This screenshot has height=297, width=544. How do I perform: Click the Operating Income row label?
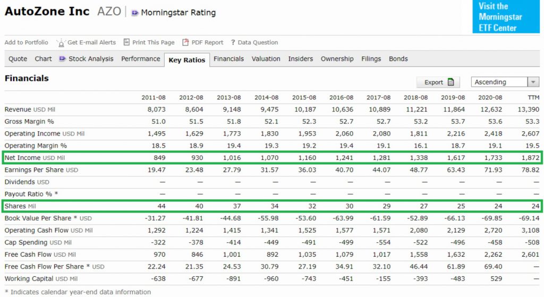[x=45, y=133]
